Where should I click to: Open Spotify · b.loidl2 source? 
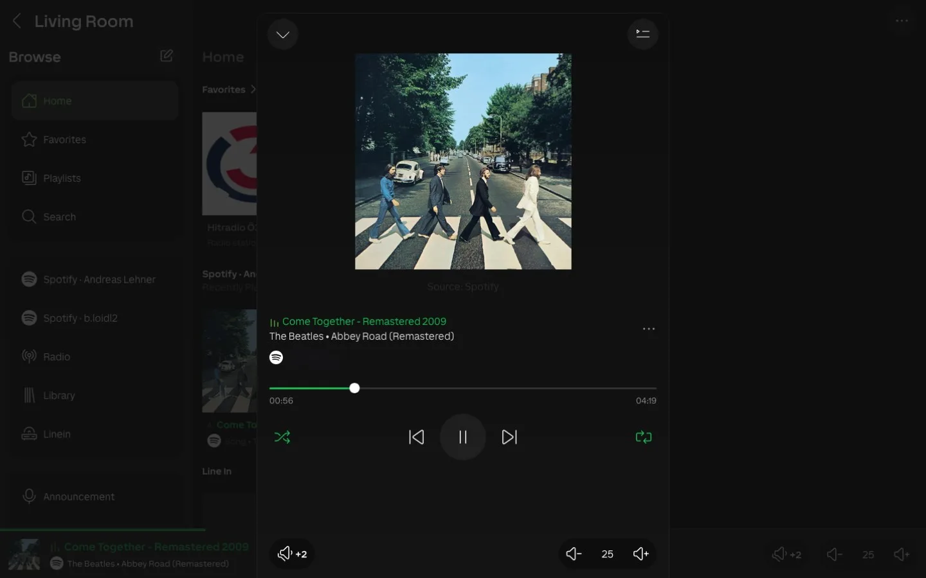pyautogui.click(x=95, y=318)
